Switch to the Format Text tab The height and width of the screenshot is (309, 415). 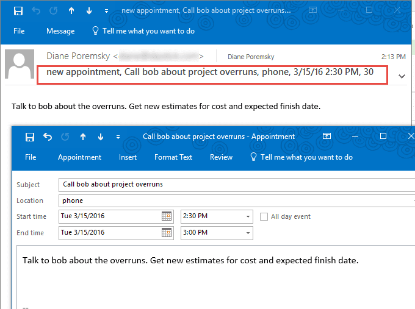(173, 157)
